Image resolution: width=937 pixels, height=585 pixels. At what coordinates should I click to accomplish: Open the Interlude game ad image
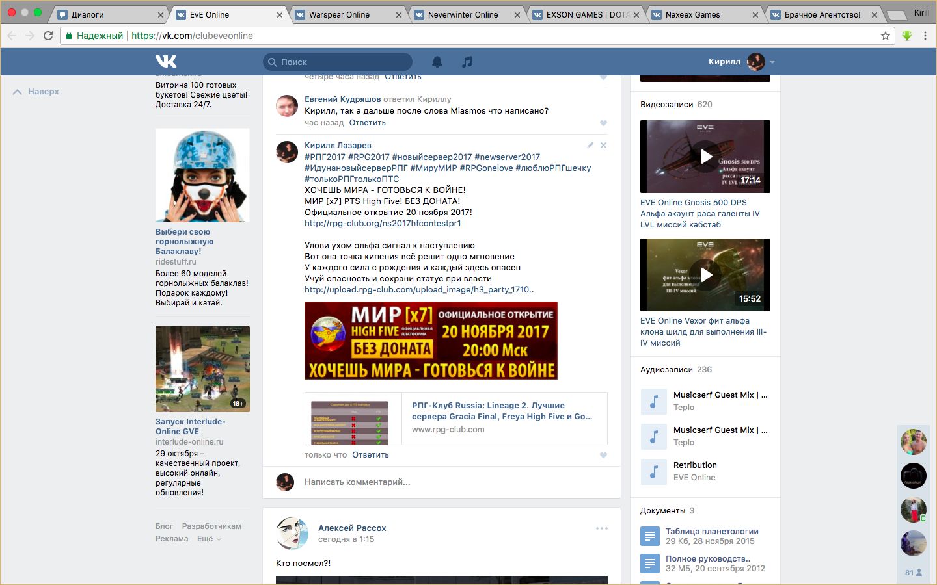point(202,369)
